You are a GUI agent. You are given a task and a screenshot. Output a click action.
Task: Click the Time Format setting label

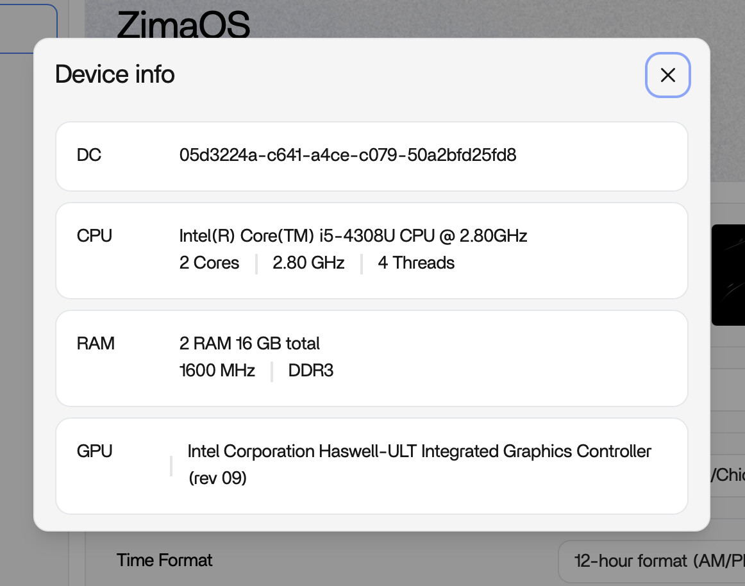coord(164,560)
